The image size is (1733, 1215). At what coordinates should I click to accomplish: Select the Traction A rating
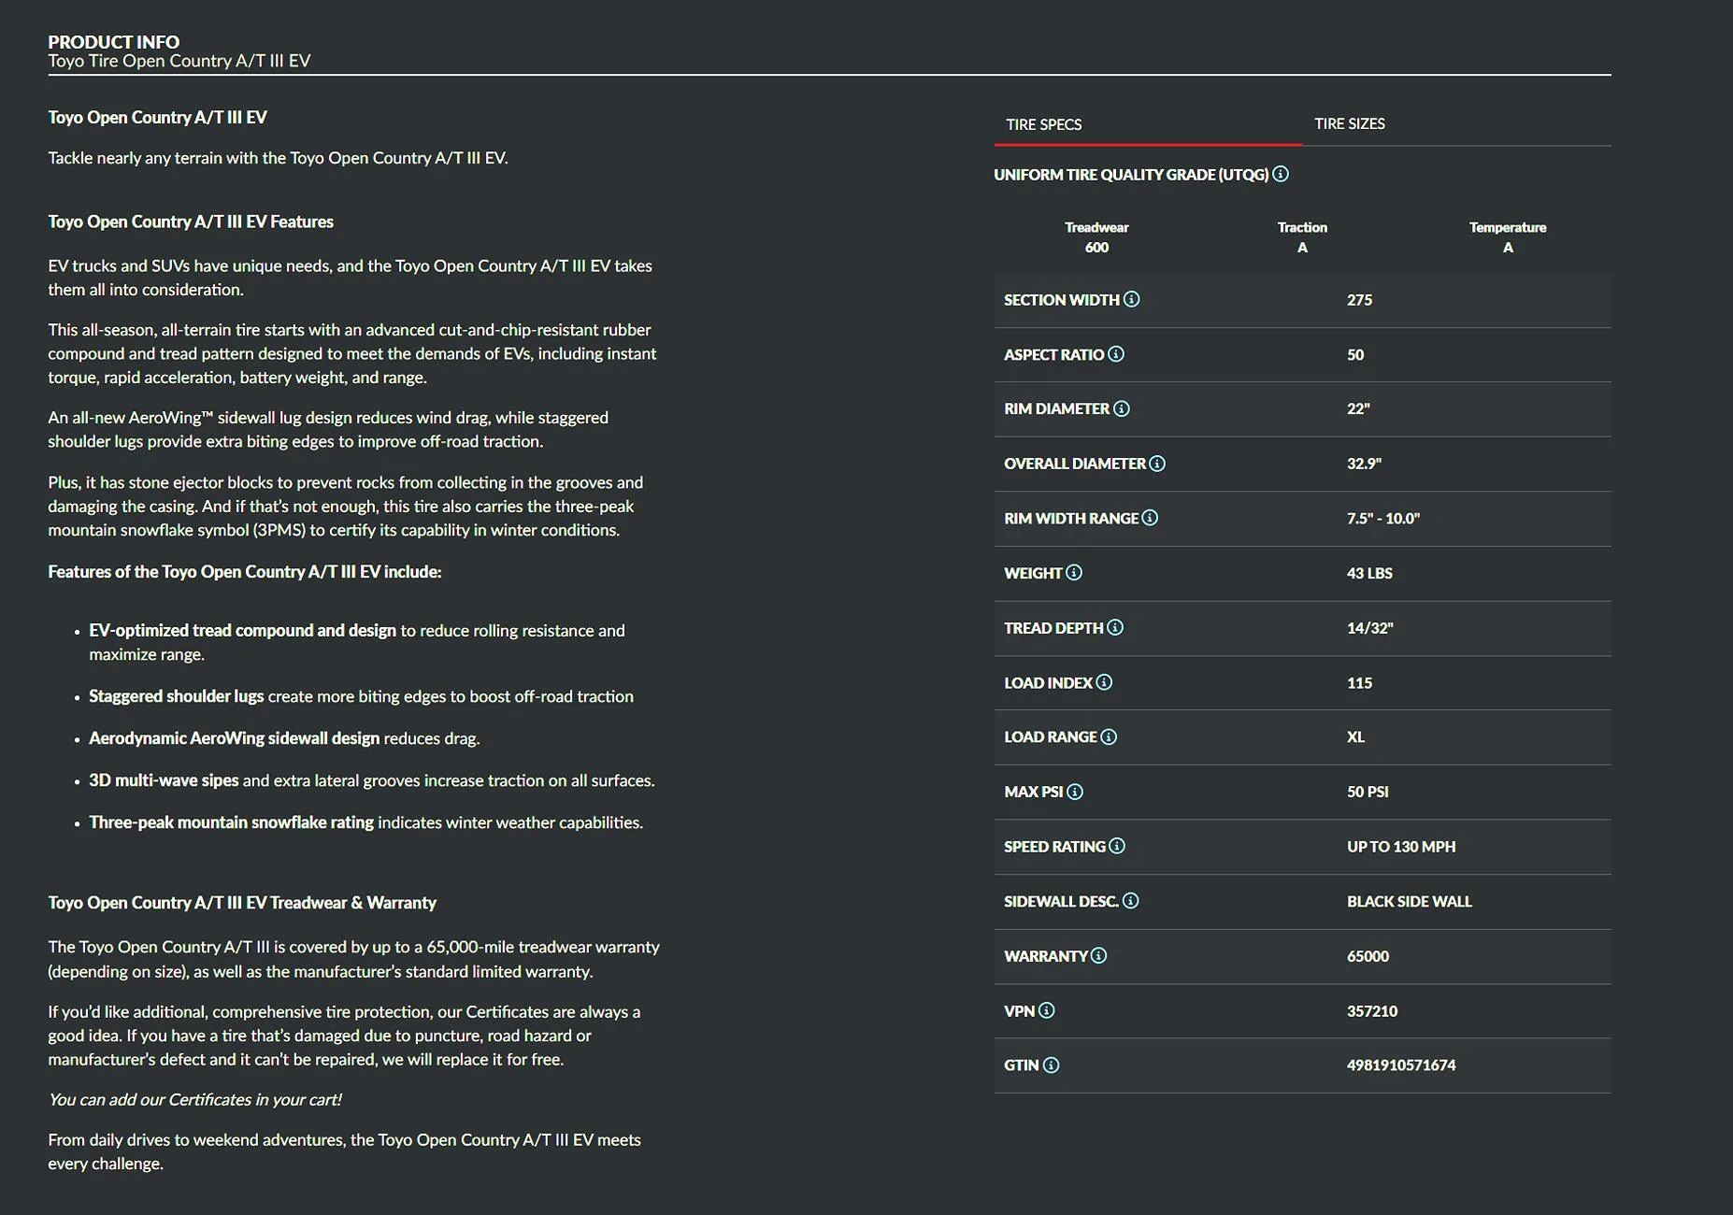coord(1302,237)
